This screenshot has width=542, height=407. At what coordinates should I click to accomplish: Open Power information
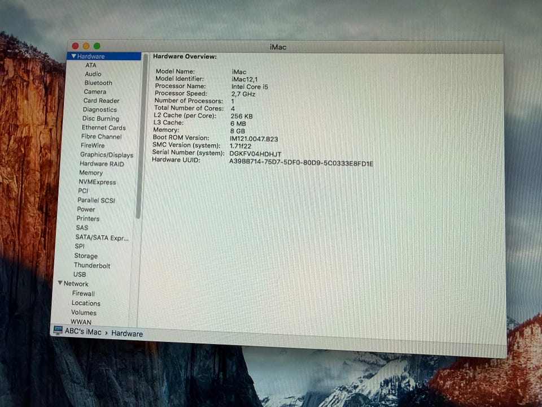86,209
